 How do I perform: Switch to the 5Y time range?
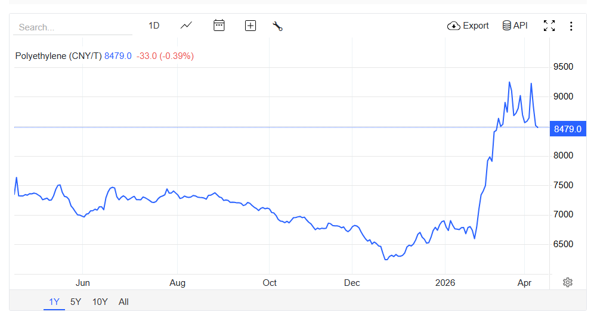point(76,302)
